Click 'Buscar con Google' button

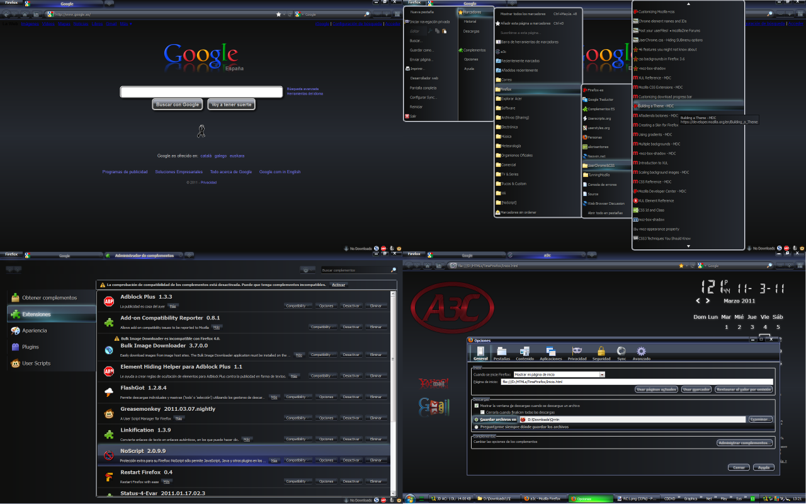pyautogui.click(x=178, y=105)
